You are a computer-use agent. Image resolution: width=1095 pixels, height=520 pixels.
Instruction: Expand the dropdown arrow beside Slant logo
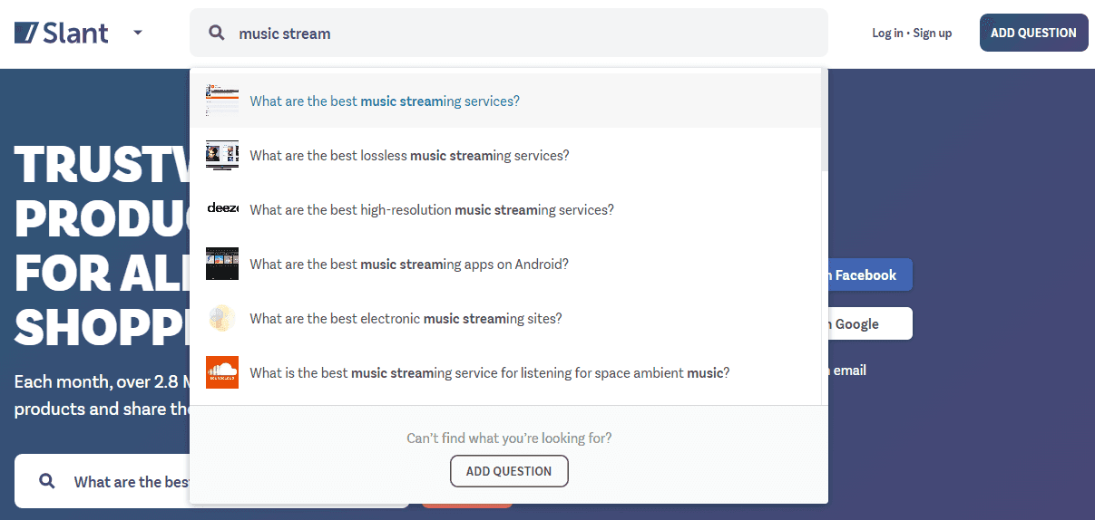(138, 33)
